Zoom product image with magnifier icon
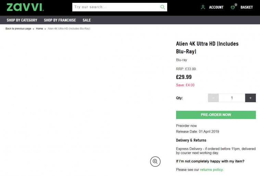The image size is (260, 176). point(155,161)
